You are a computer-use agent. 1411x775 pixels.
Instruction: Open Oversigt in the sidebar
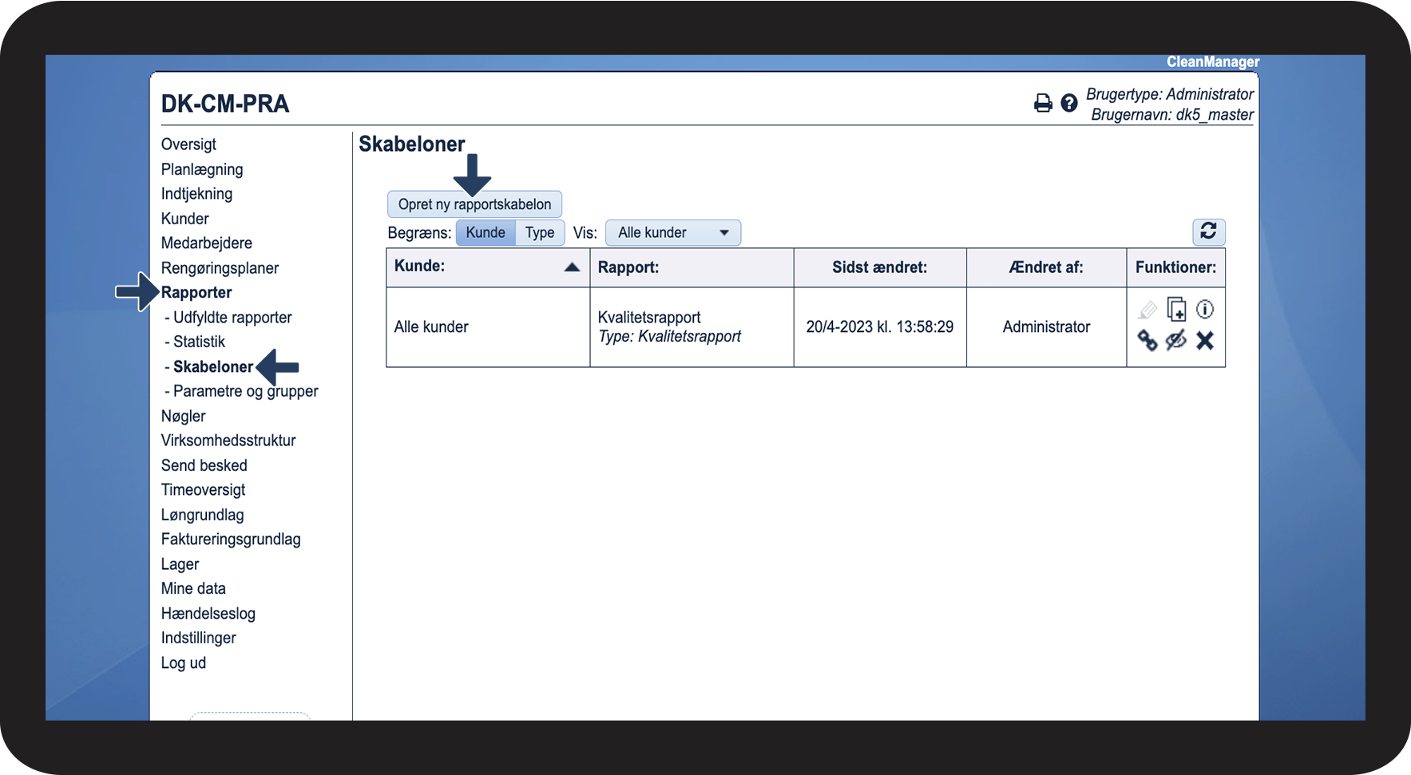tap(188, 144)
